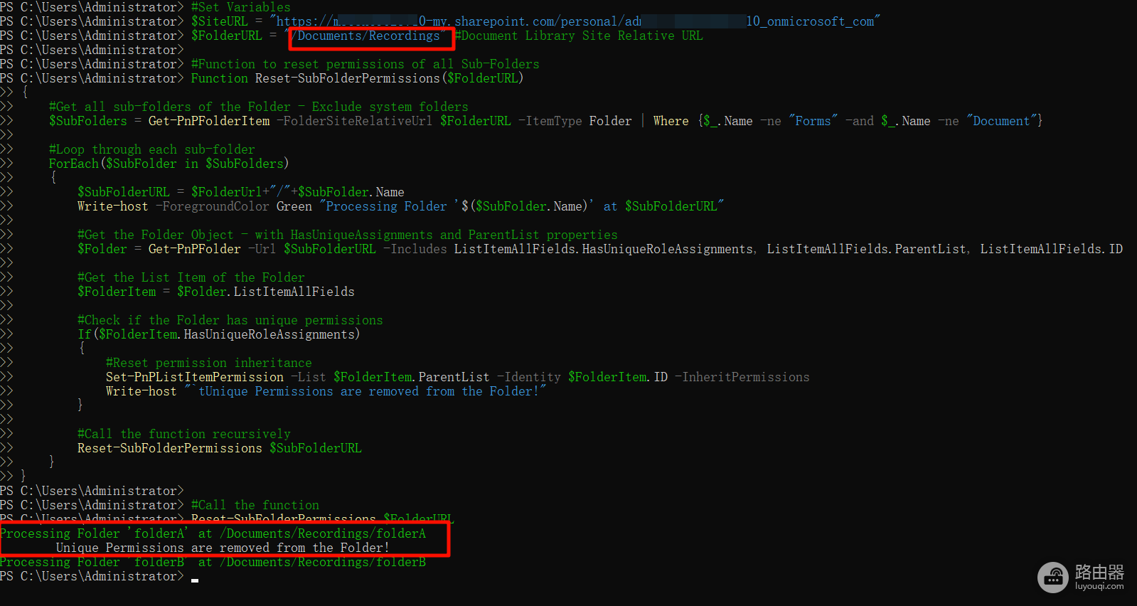Click the #Call the function comment

coord(255,505)
